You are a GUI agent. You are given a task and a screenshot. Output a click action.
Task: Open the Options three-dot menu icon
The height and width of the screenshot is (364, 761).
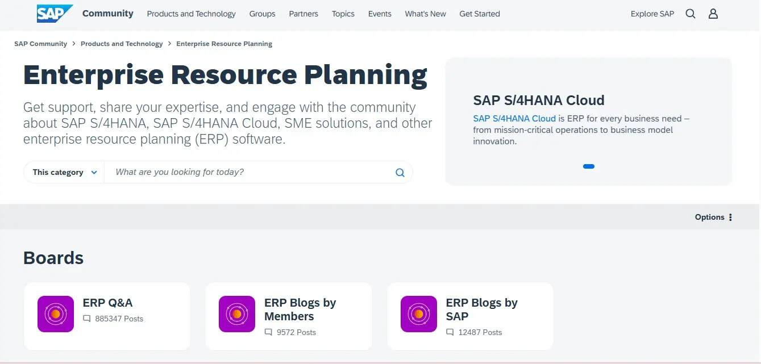(x=730, y=217)
